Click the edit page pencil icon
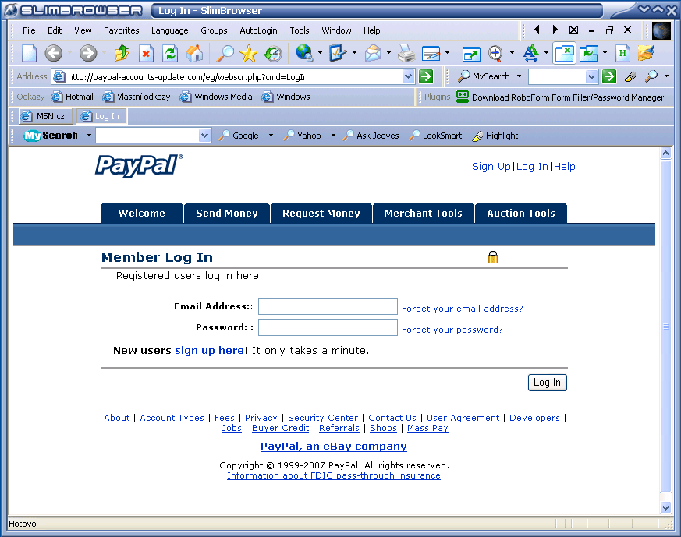This screenshot has height=537, width=681. 431,53
